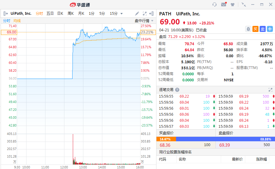Set price alert bell icon
275x169 pixels.
[248, 29]
